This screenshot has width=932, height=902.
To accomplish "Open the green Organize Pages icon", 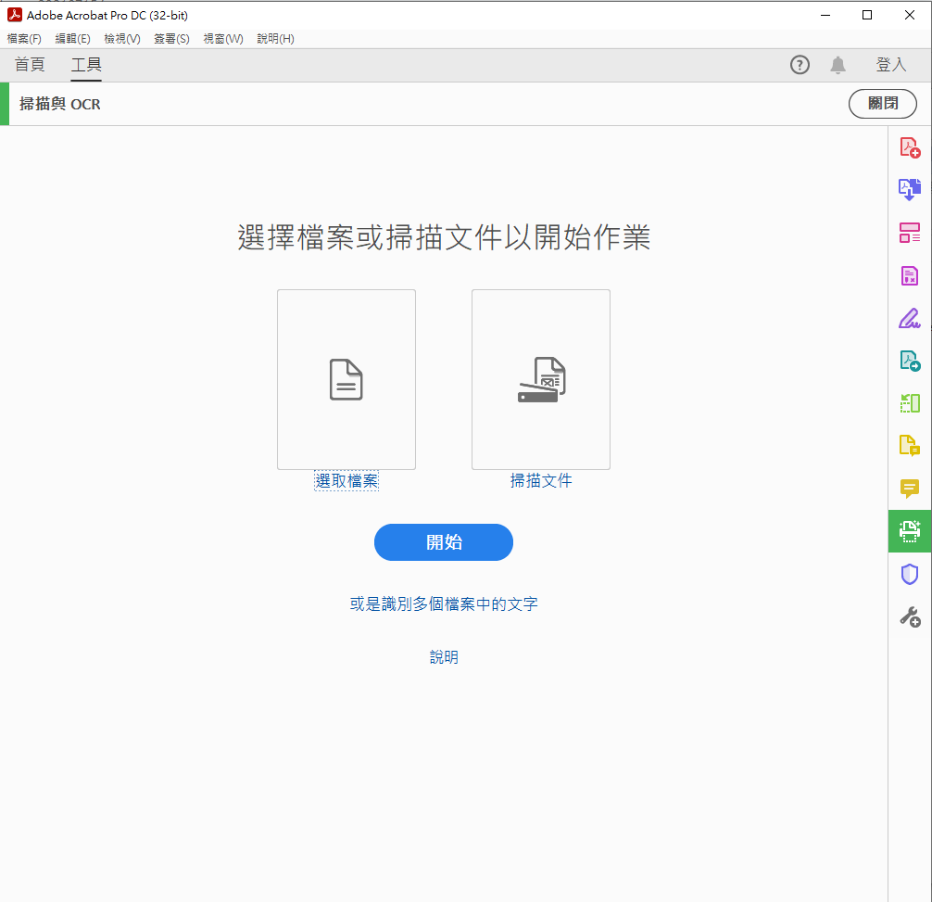I will [910, 403].
